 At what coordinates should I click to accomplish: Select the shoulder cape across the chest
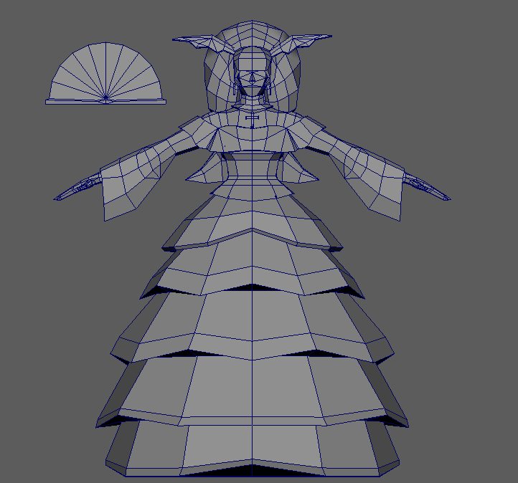(251, 136)
